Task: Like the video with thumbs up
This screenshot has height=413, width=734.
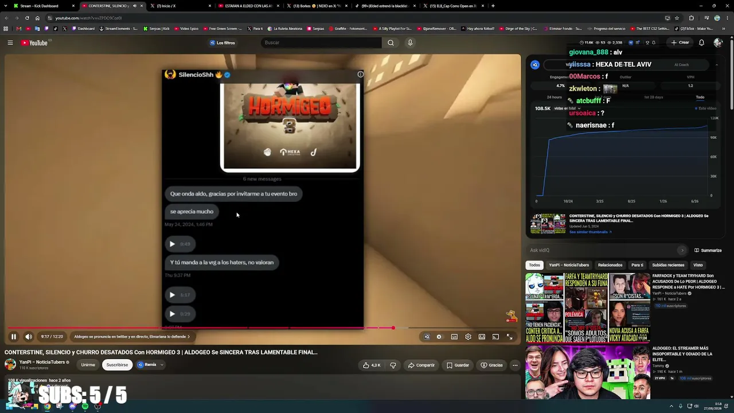Action: click(372, 365)
